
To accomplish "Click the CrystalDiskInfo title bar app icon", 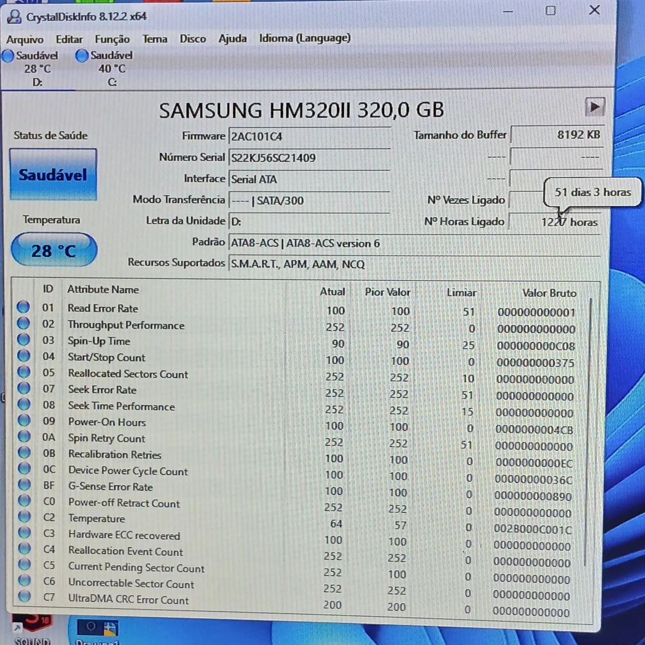I will [14, 17].
